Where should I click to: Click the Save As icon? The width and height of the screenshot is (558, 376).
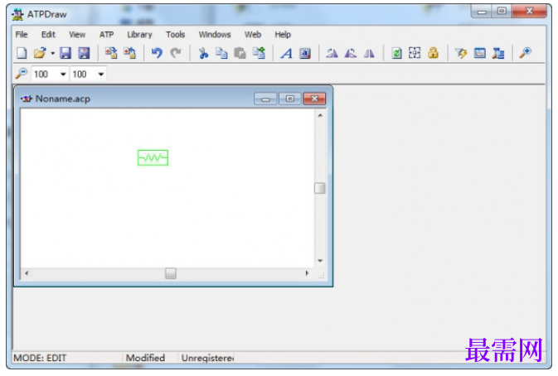click(x=84, y=53)
